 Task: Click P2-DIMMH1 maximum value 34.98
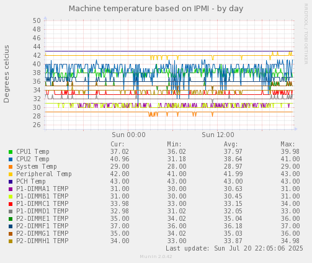tap(290, 241)
